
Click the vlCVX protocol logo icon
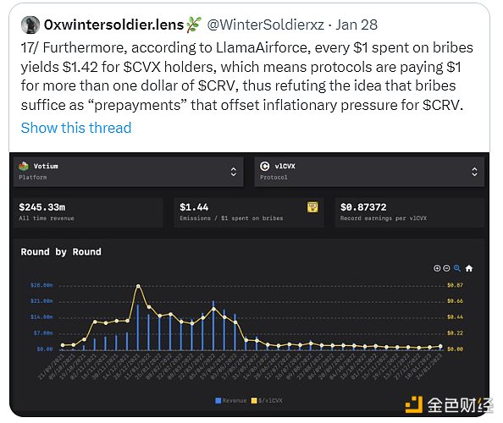tap(265, 166)
